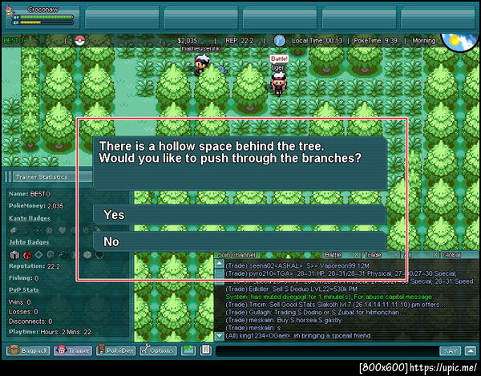
Task: Click the Playtime Hours 2 Mins 22 line
Action: coord(50,332)
